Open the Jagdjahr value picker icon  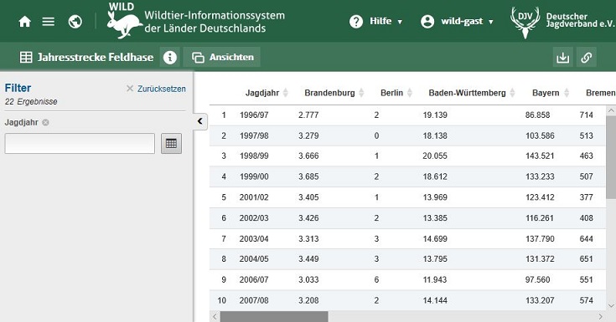click(x=171, y=144)
